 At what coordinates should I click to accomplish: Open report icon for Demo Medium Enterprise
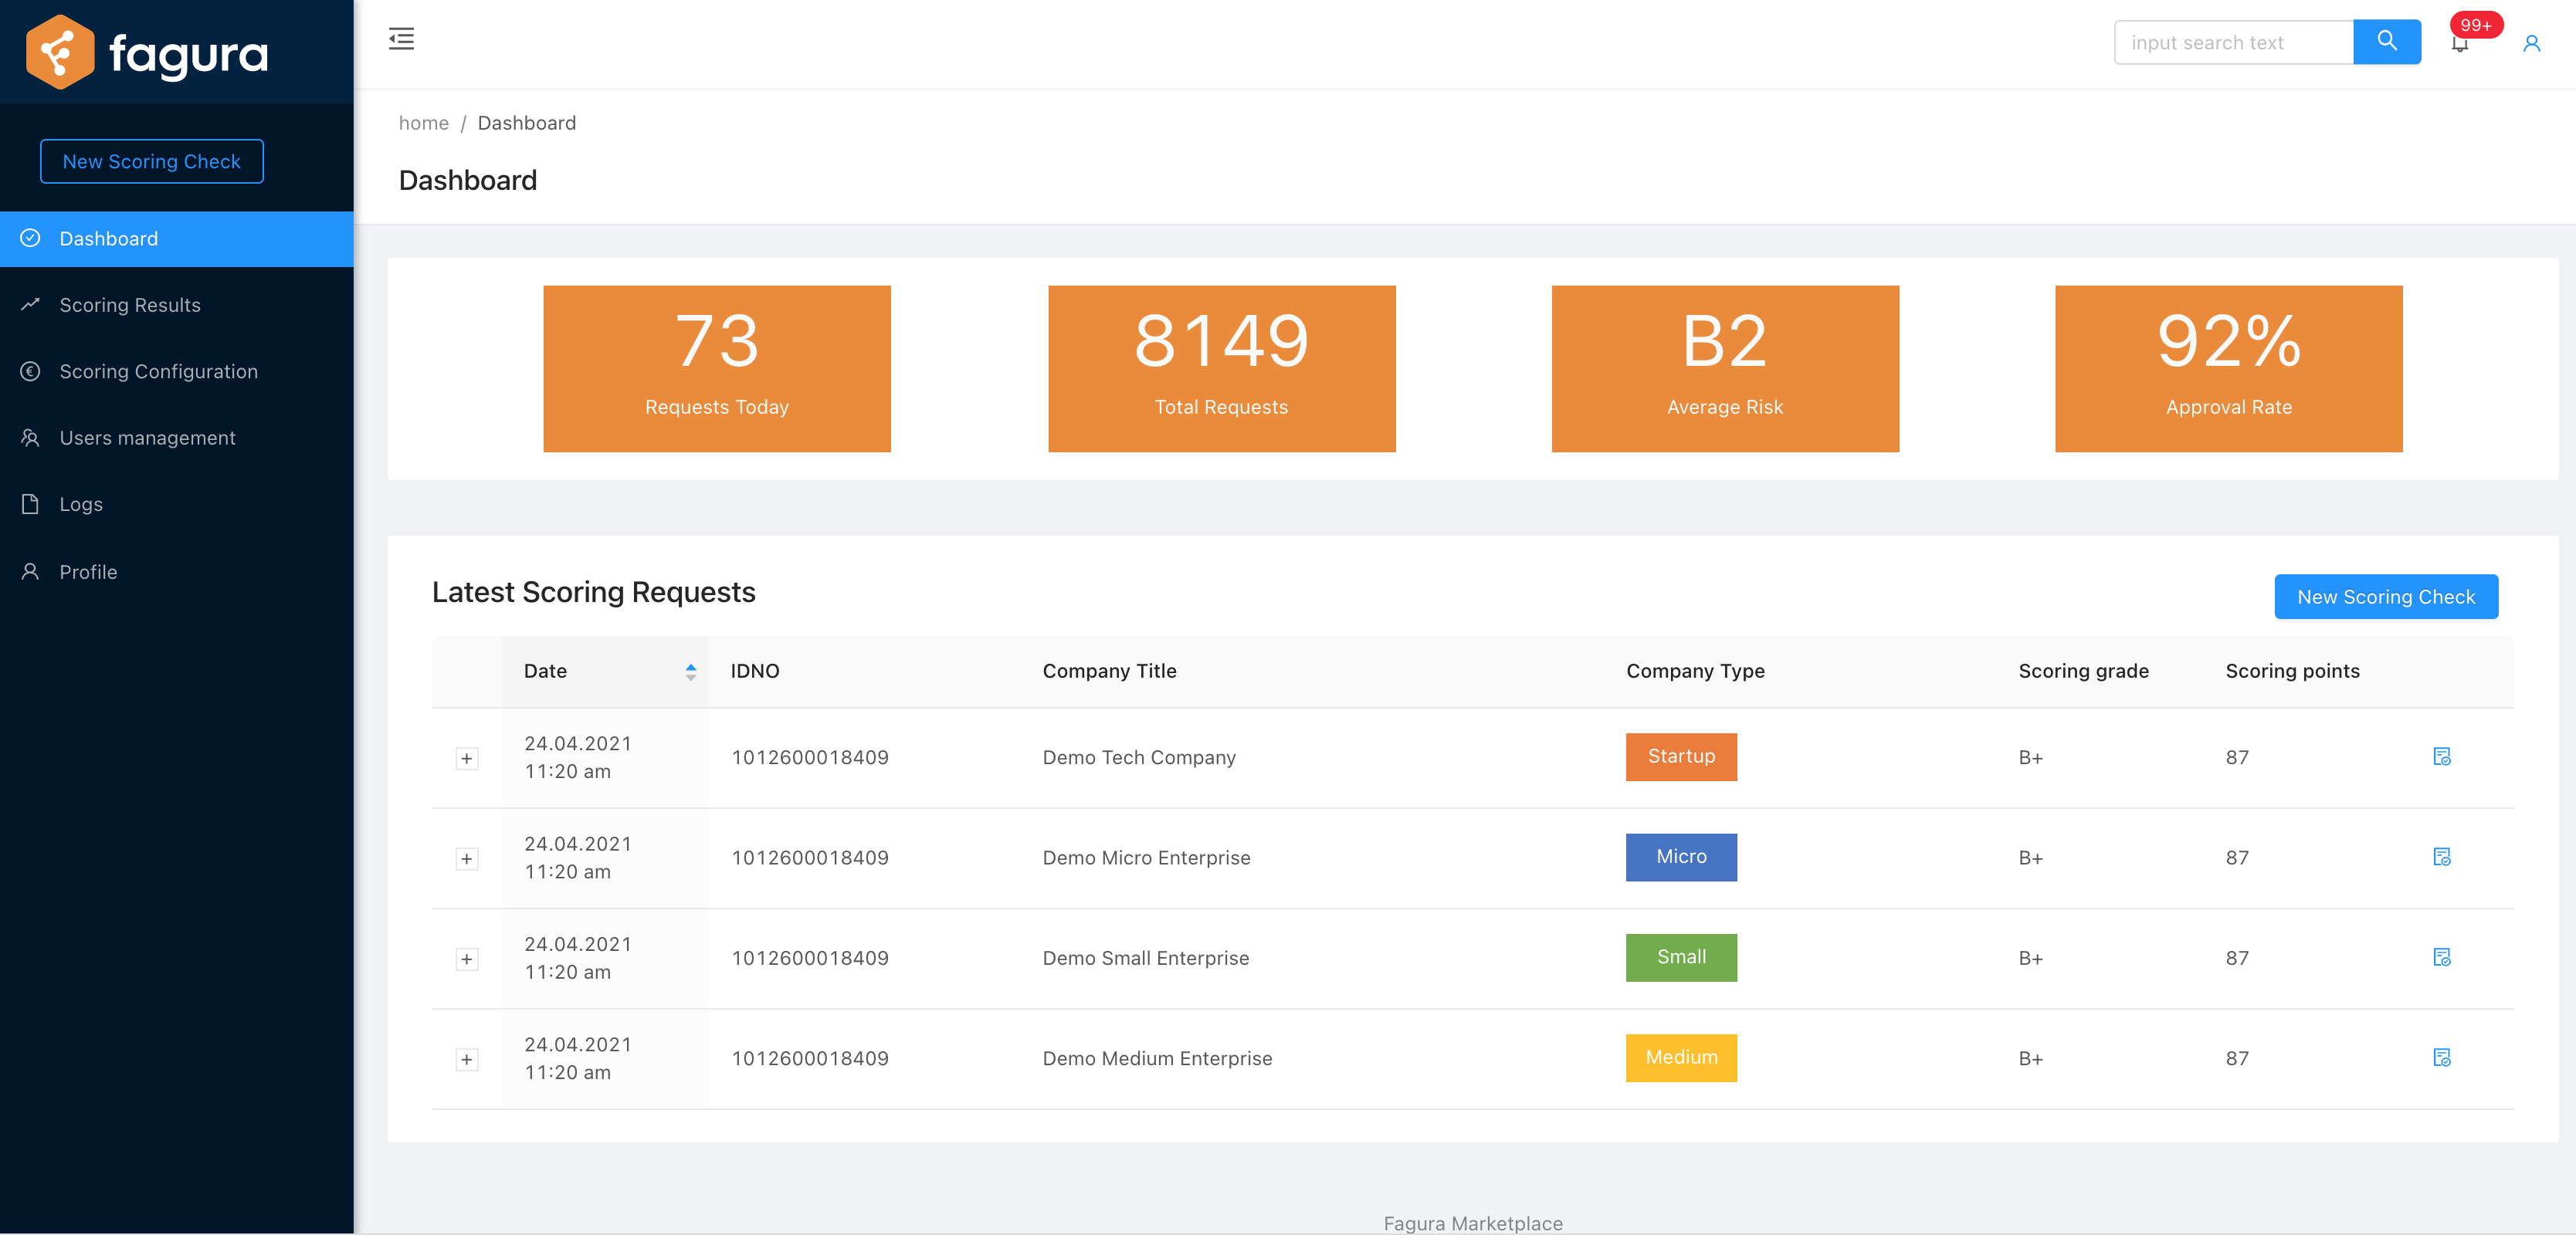click(2441, 1058)
